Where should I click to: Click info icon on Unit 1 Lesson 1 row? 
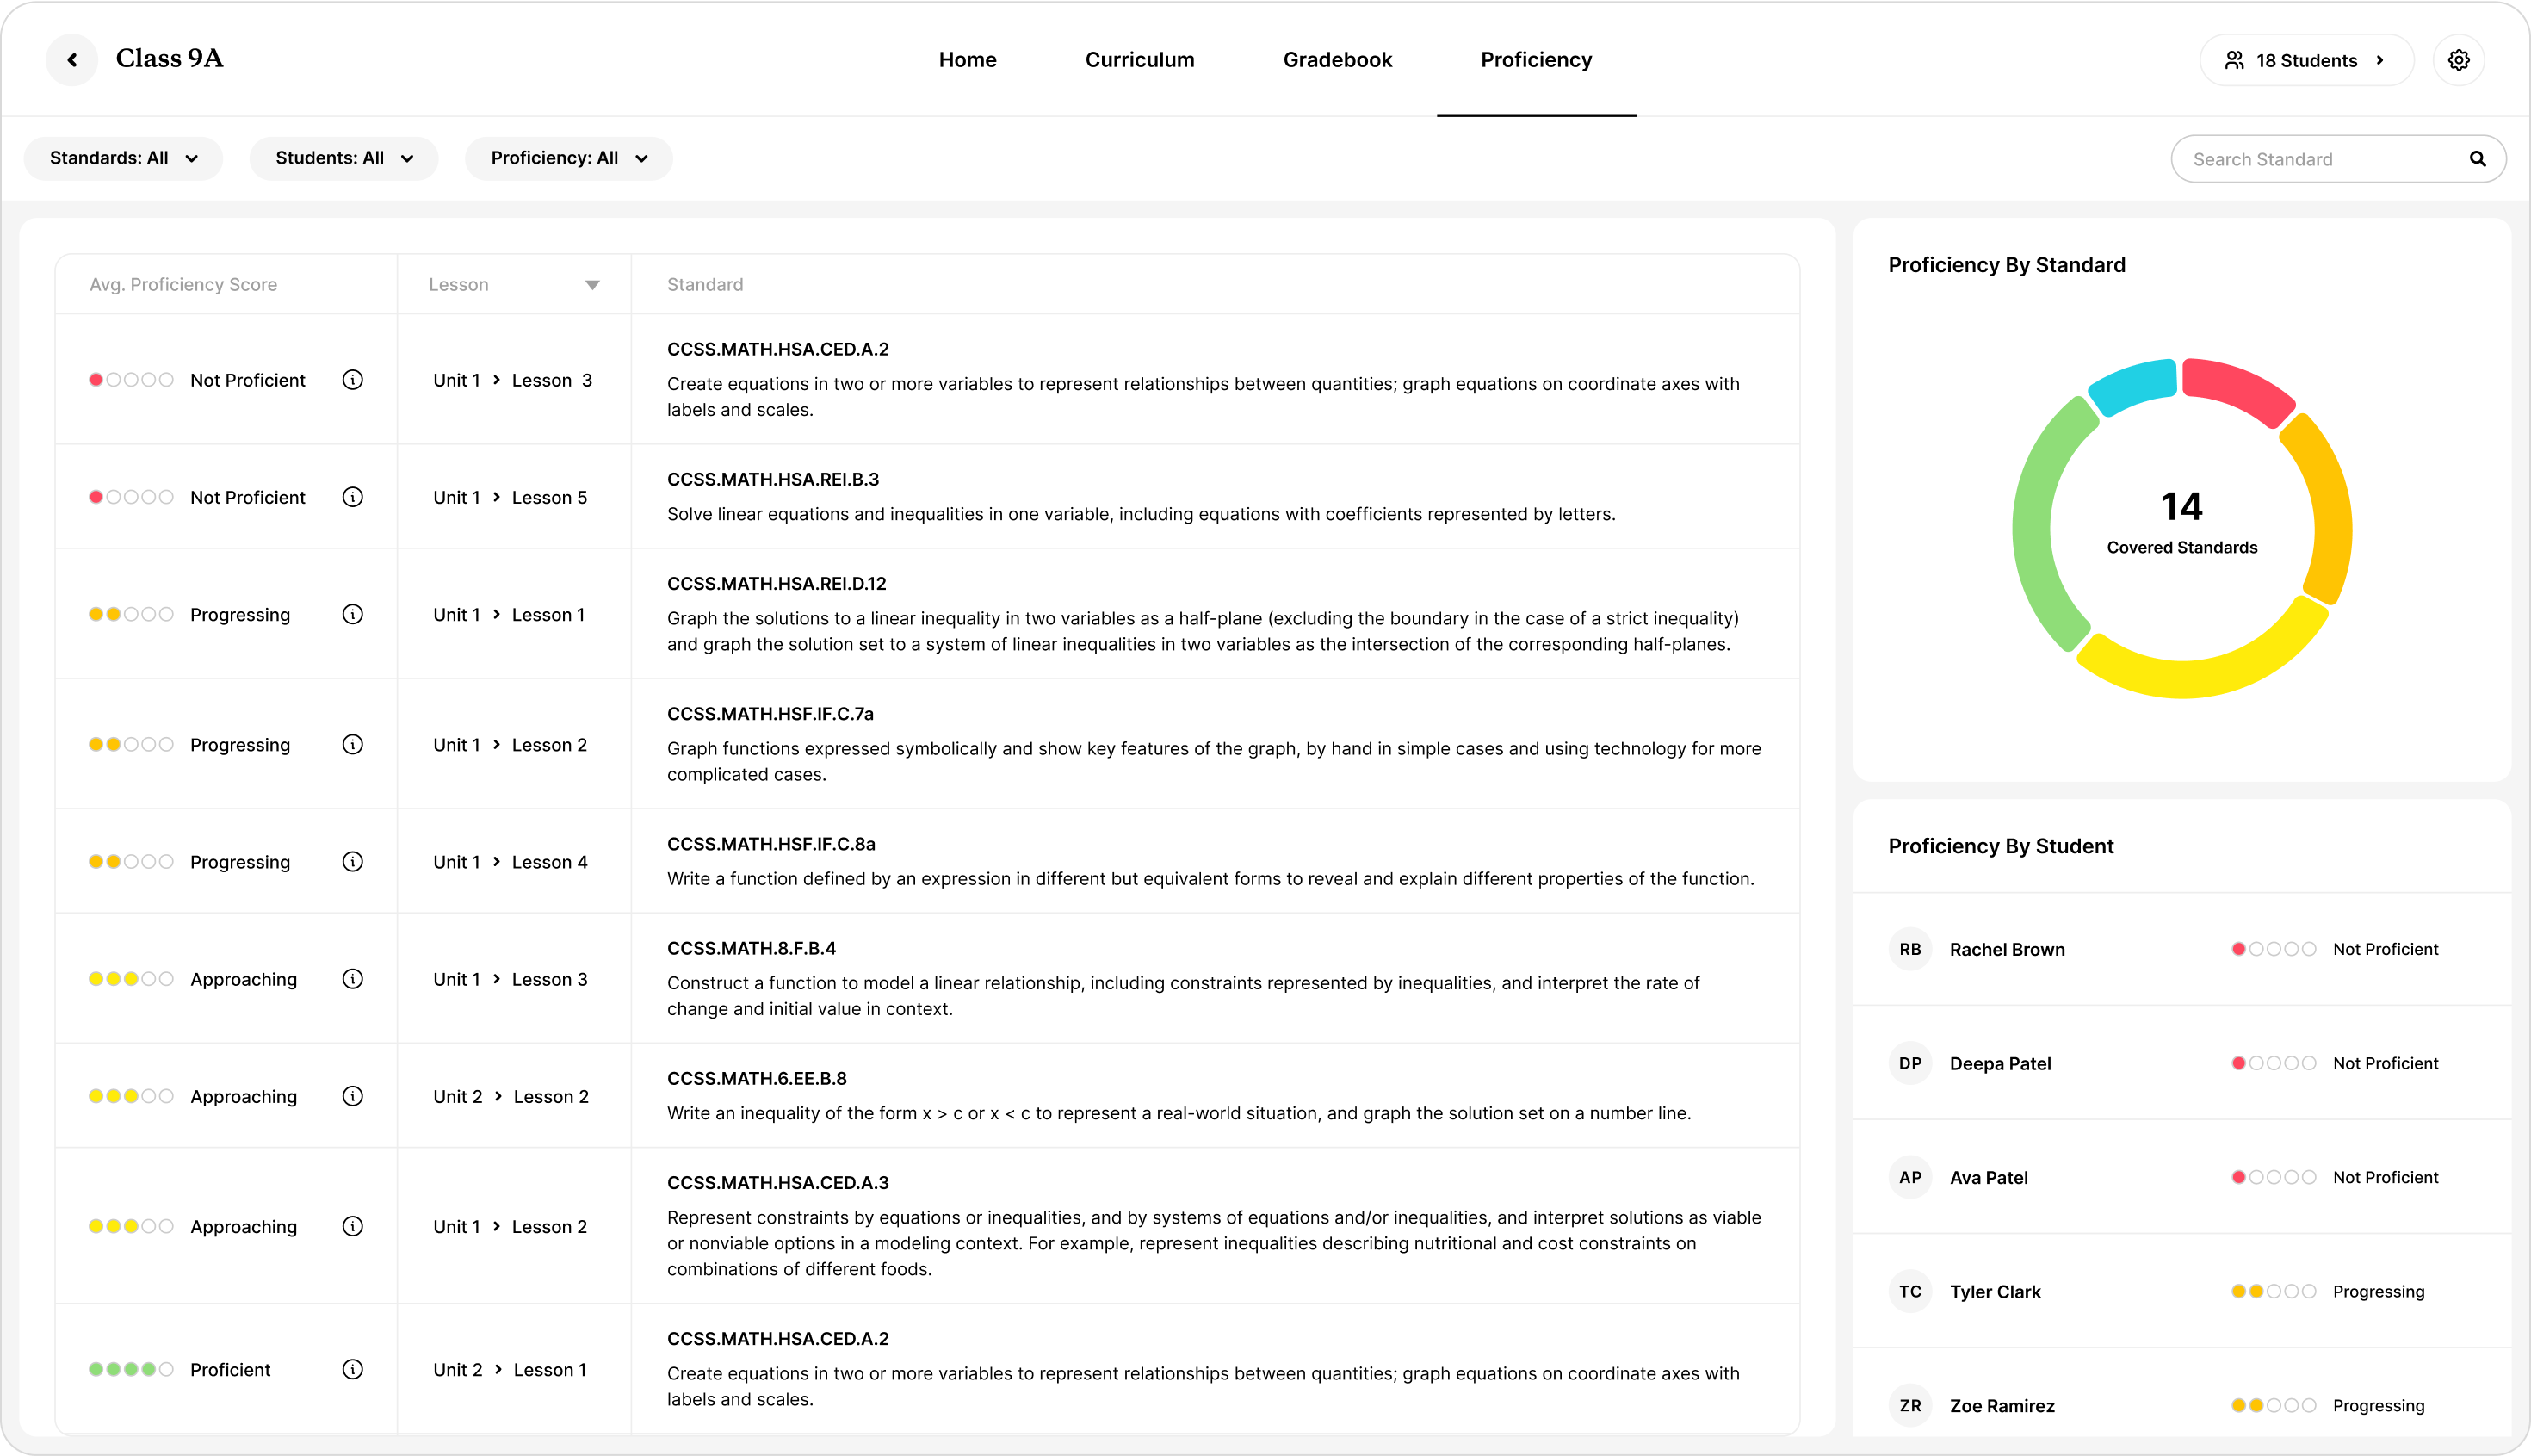click(352, 614)
